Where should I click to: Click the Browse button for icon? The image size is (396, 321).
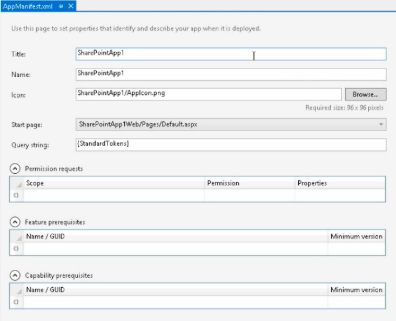(x=366, y=94)
